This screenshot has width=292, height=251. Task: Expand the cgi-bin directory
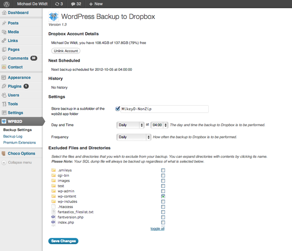pos(63,175)
